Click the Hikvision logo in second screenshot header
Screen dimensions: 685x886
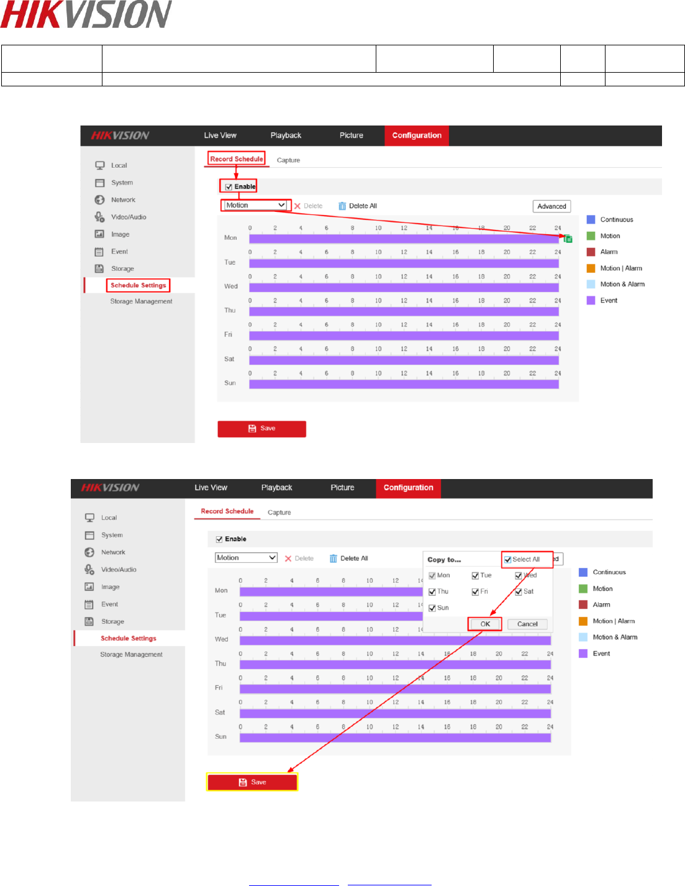point(111,488)
